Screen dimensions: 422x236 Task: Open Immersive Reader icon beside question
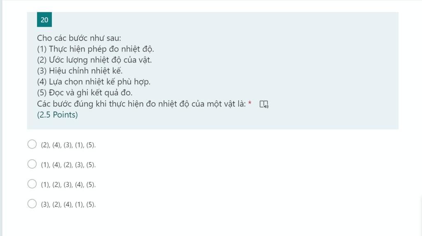(264, 104)
